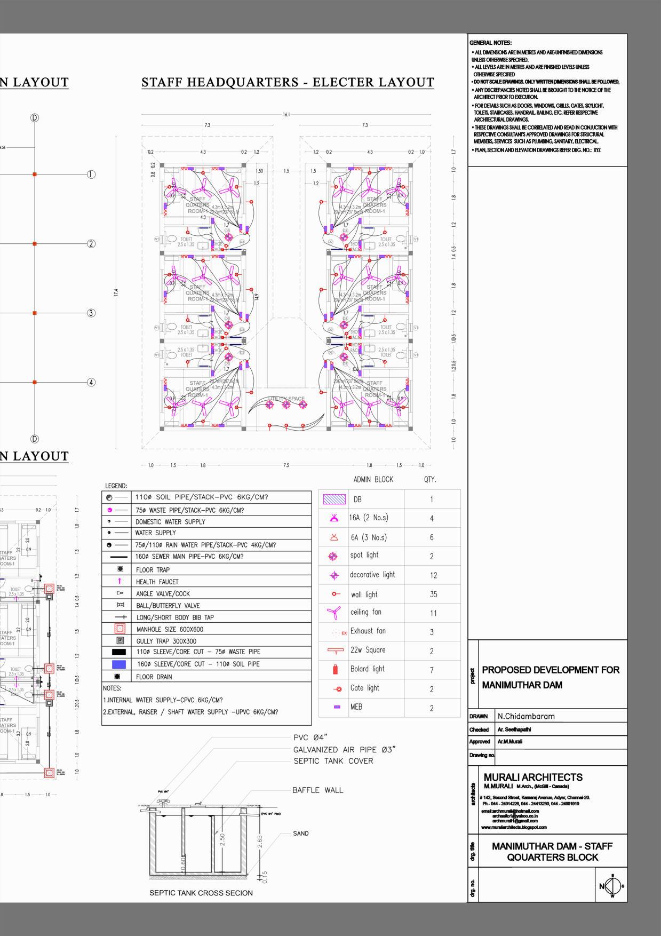Viewport: 661px width, 936px height.
Task: Click the drawn-by name 'N.Chidambaram'
Action: click(526, 716)
